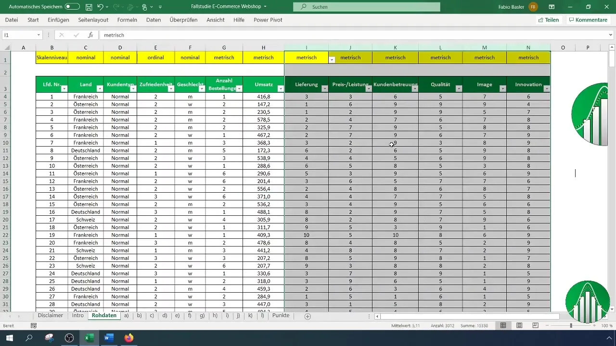Switch to the a) sheet tab
The width and height of the screenshot is (616, 346).
[x=127, y=316]
